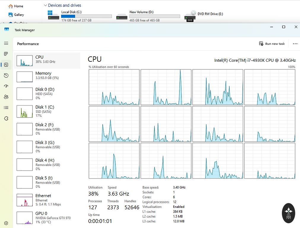Open the Details list icon

point(6,107)
